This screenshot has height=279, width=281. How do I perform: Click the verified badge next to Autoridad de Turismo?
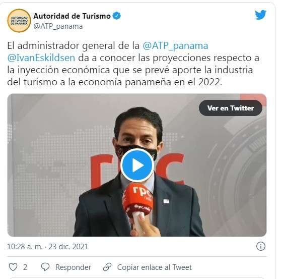click(117, 16)
